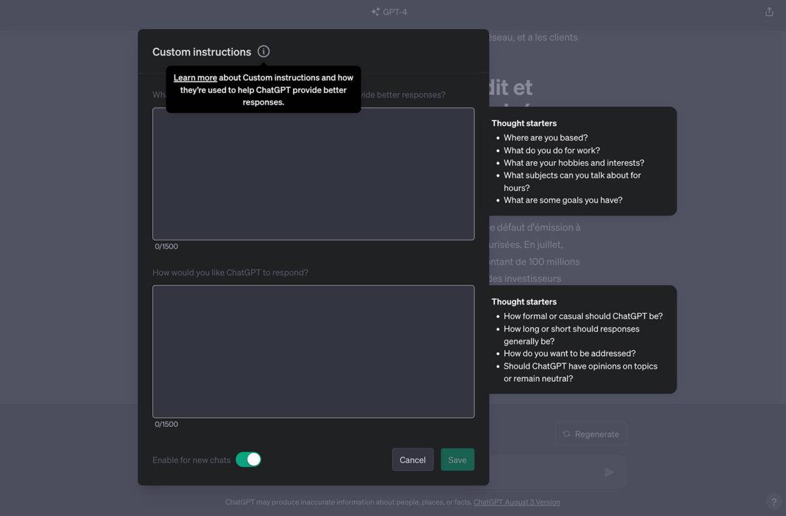The width and height of the screenshot is (786, 516).
Task: Open the share icon at top right
Action: (x=769, y=12)
